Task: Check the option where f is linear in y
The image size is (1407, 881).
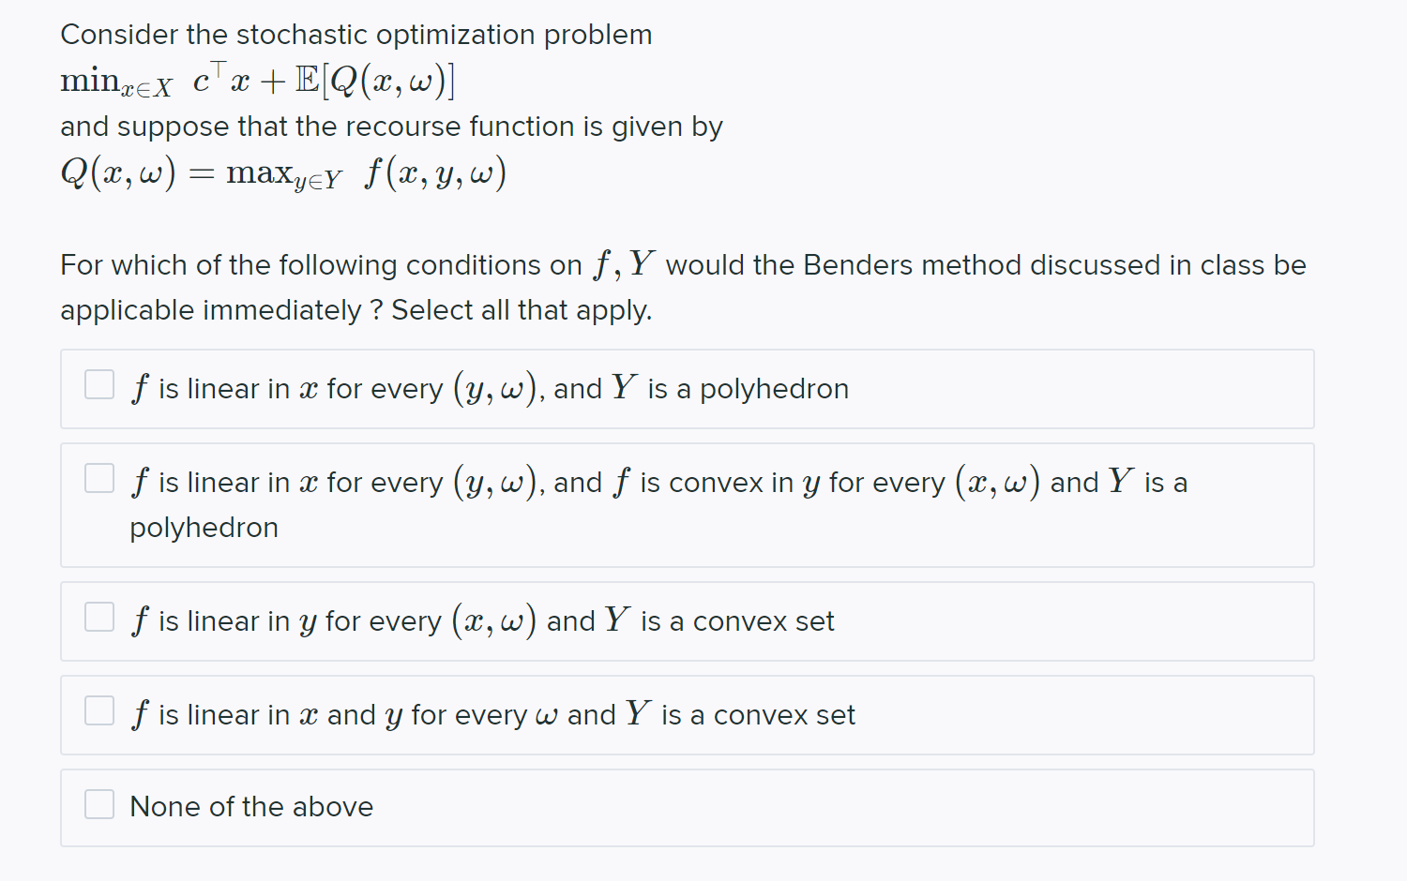Action: tap(98, 617)
